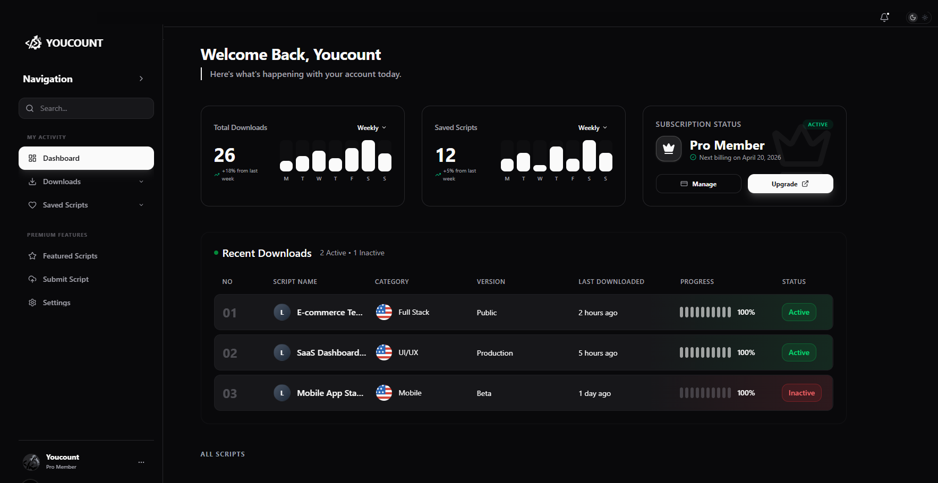938x483 pixels.
Task: Click the download icon beside Downloads
Action: [32, 181]
